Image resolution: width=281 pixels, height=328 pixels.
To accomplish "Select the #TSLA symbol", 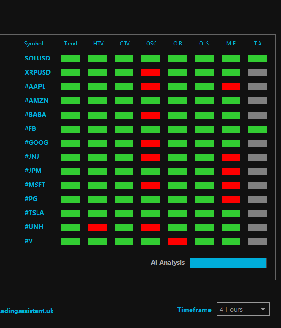I will pos(34,213).
